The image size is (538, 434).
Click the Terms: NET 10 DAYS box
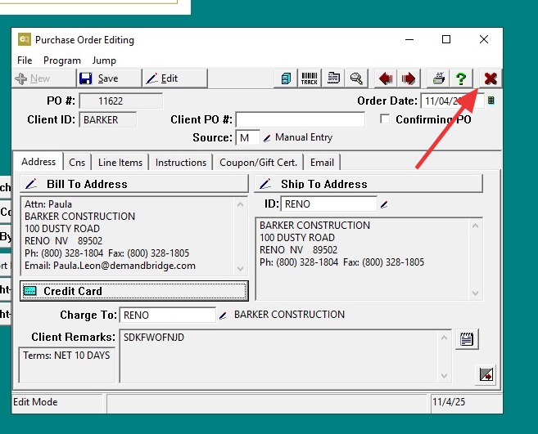[x=67, y=365]
